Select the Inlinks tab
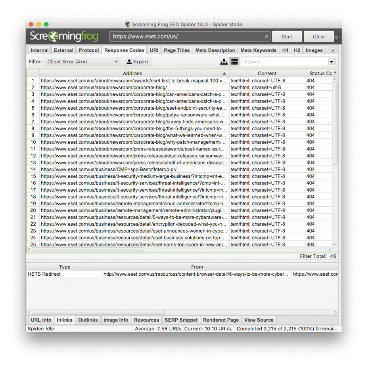The height and width of the screenshot is (366, 374). point(65,320)
